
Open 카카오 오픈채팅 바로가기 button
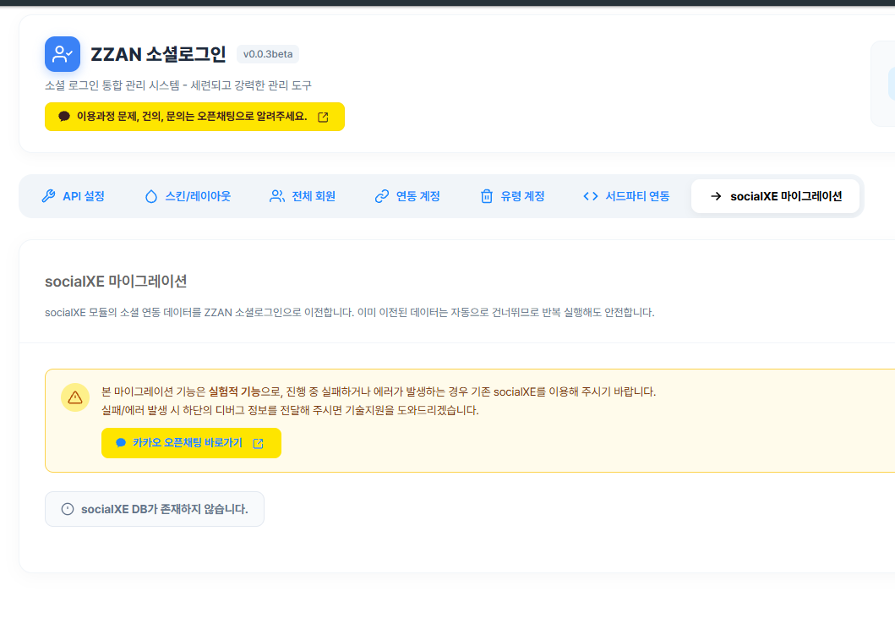[x=191, y=443]
